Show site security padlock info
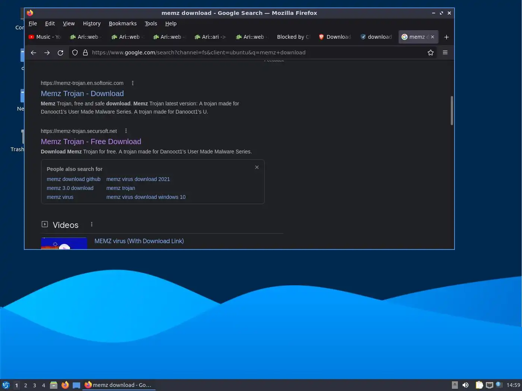Image resolution: width=522 pixels, height=391 pixels. tap(85, 53)
